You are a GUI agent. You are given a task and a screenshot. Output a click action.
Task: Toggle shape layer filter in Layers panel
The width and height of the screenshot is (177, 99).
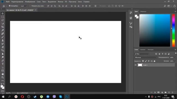point(166,54)
